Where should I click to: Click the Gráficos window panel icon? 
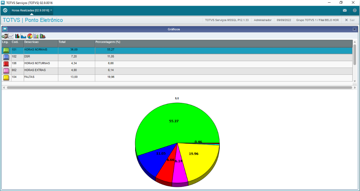click(x=5, y=29)
